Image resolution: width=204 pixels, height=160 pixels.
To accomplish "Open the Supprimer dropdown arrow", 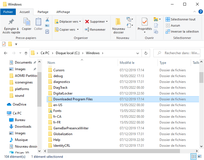I will click(x=107, y=22).
